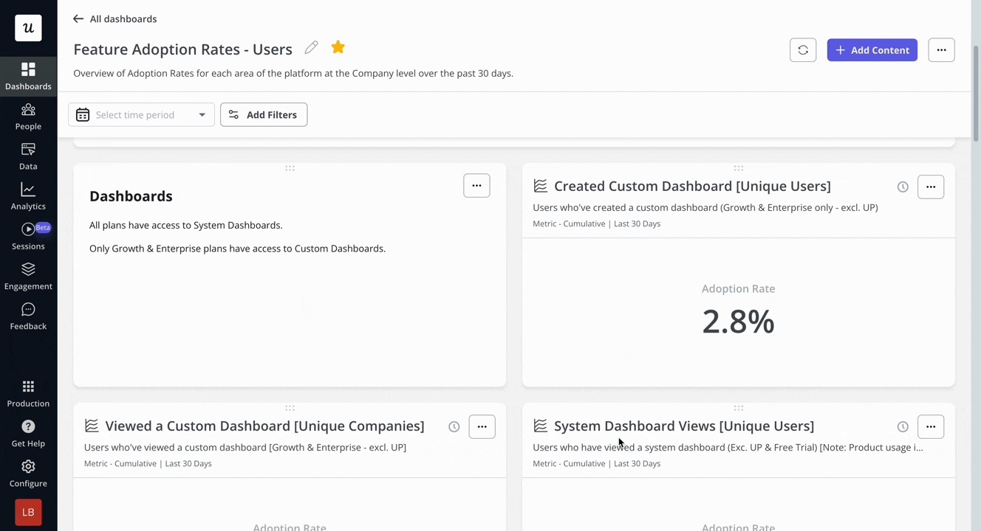
Task: Click the drag handle above Dashboards card
Action: (290, 168)
